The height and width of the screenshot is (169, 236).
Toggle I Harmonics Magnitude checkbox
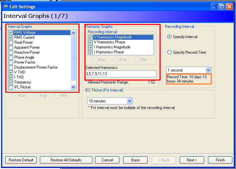(x=90, y=47)
